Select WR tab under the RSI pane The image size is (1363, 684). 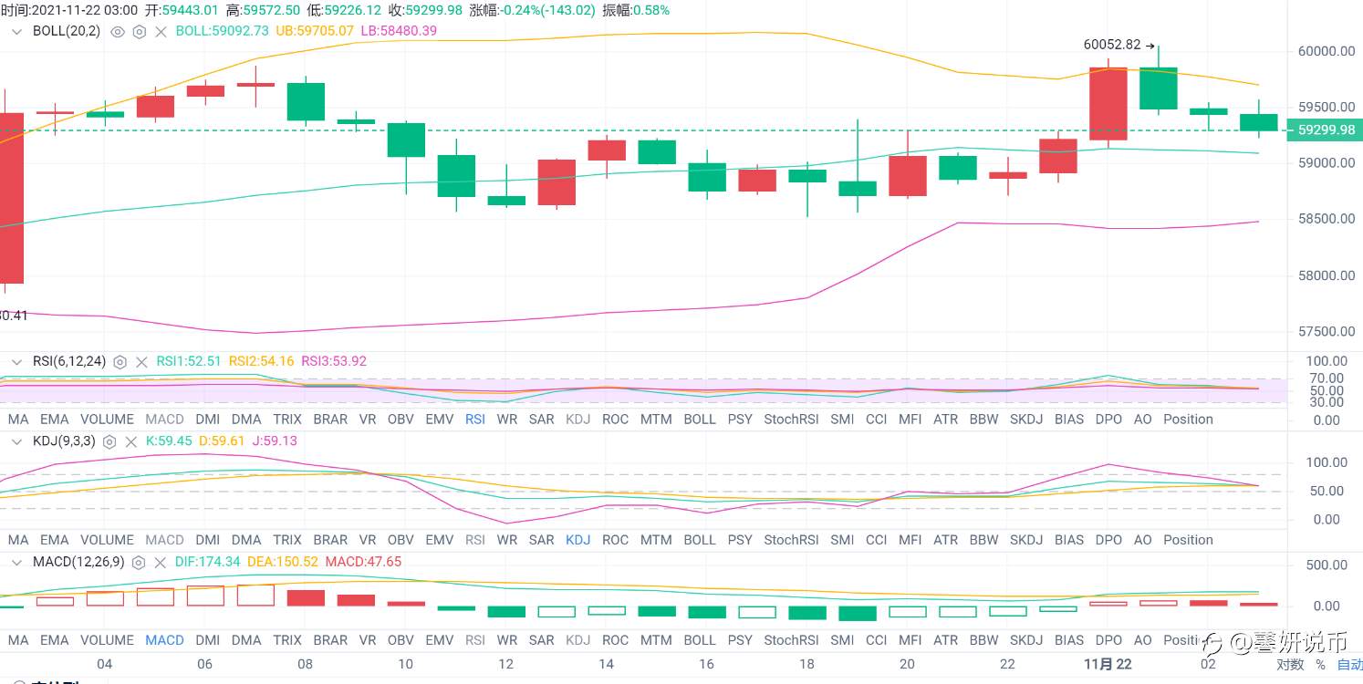coord(507,420)
